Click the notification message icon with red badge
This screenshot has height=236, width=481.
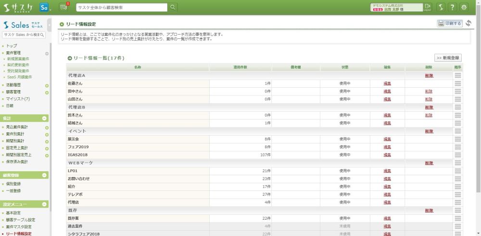coord(64,7)
